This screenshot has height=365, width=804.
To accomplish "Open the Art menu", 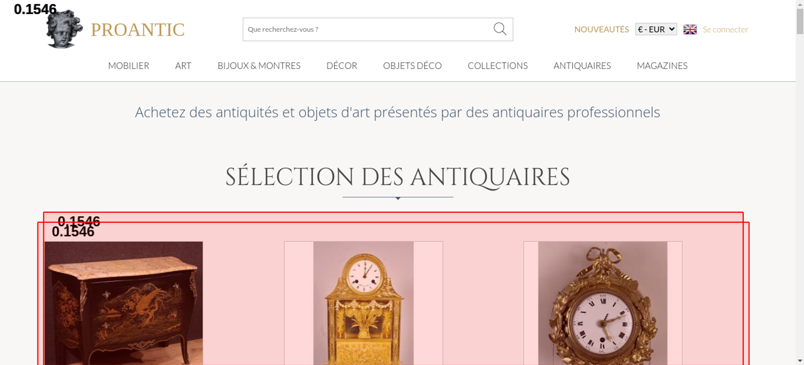I will click(x=183, y=66).
